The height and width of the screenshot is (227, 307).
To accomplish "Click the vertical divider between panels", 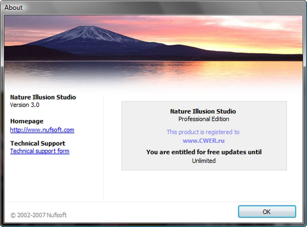I will coord(103,147).
